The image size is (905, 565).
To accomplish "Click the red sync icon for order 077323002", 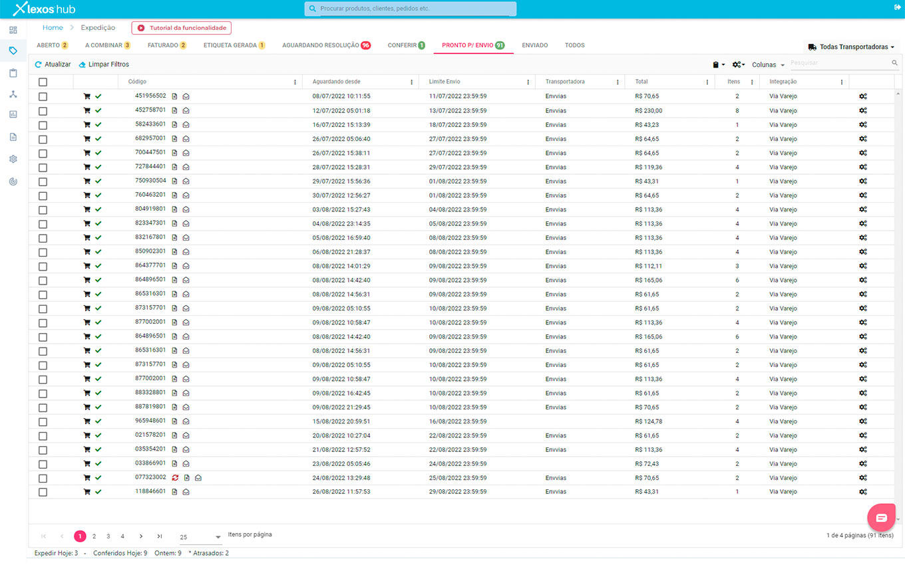I will (x=175, y=477).
